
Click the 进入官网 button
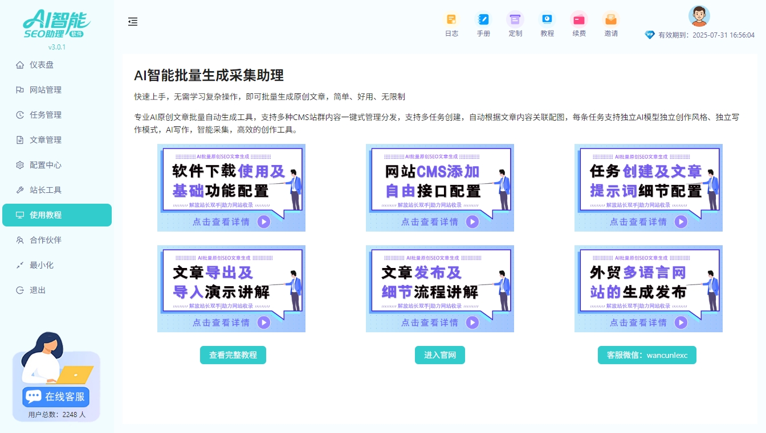click(439, 354)
